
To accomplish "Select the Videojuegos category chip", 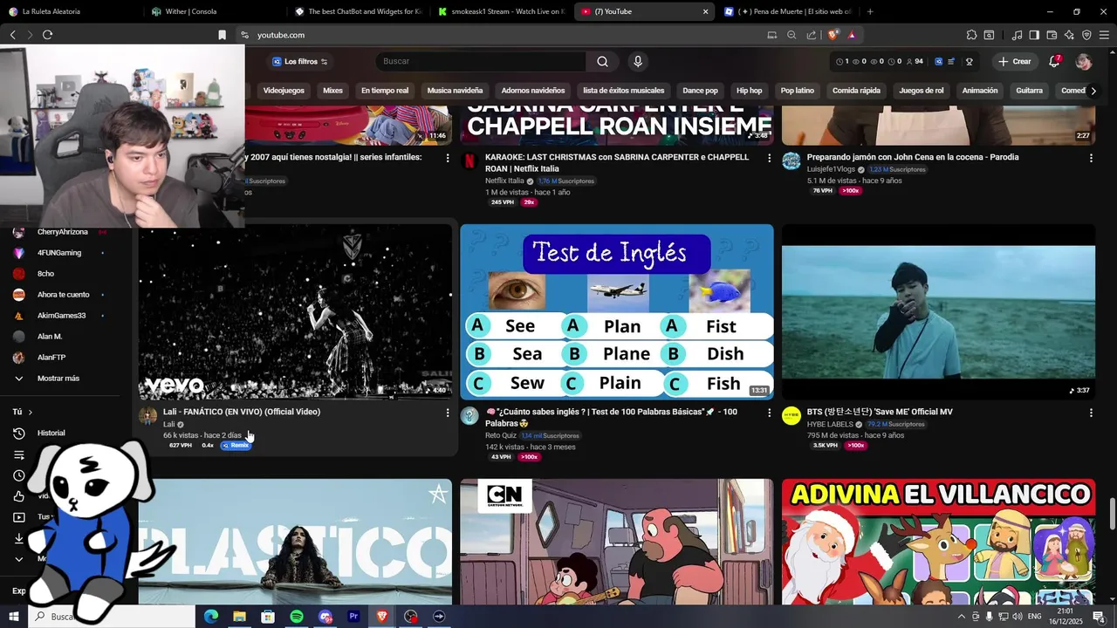I will [x=284, y=91].
